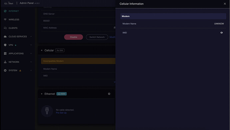Click the VPN shield icon

pyautogui.click(x=5, y=45)
